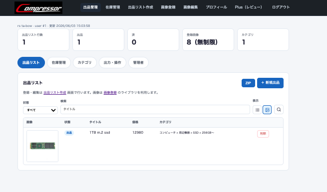327x192 pixels.
Task: Focus the タイトル search field
Action: click(155, 109)
